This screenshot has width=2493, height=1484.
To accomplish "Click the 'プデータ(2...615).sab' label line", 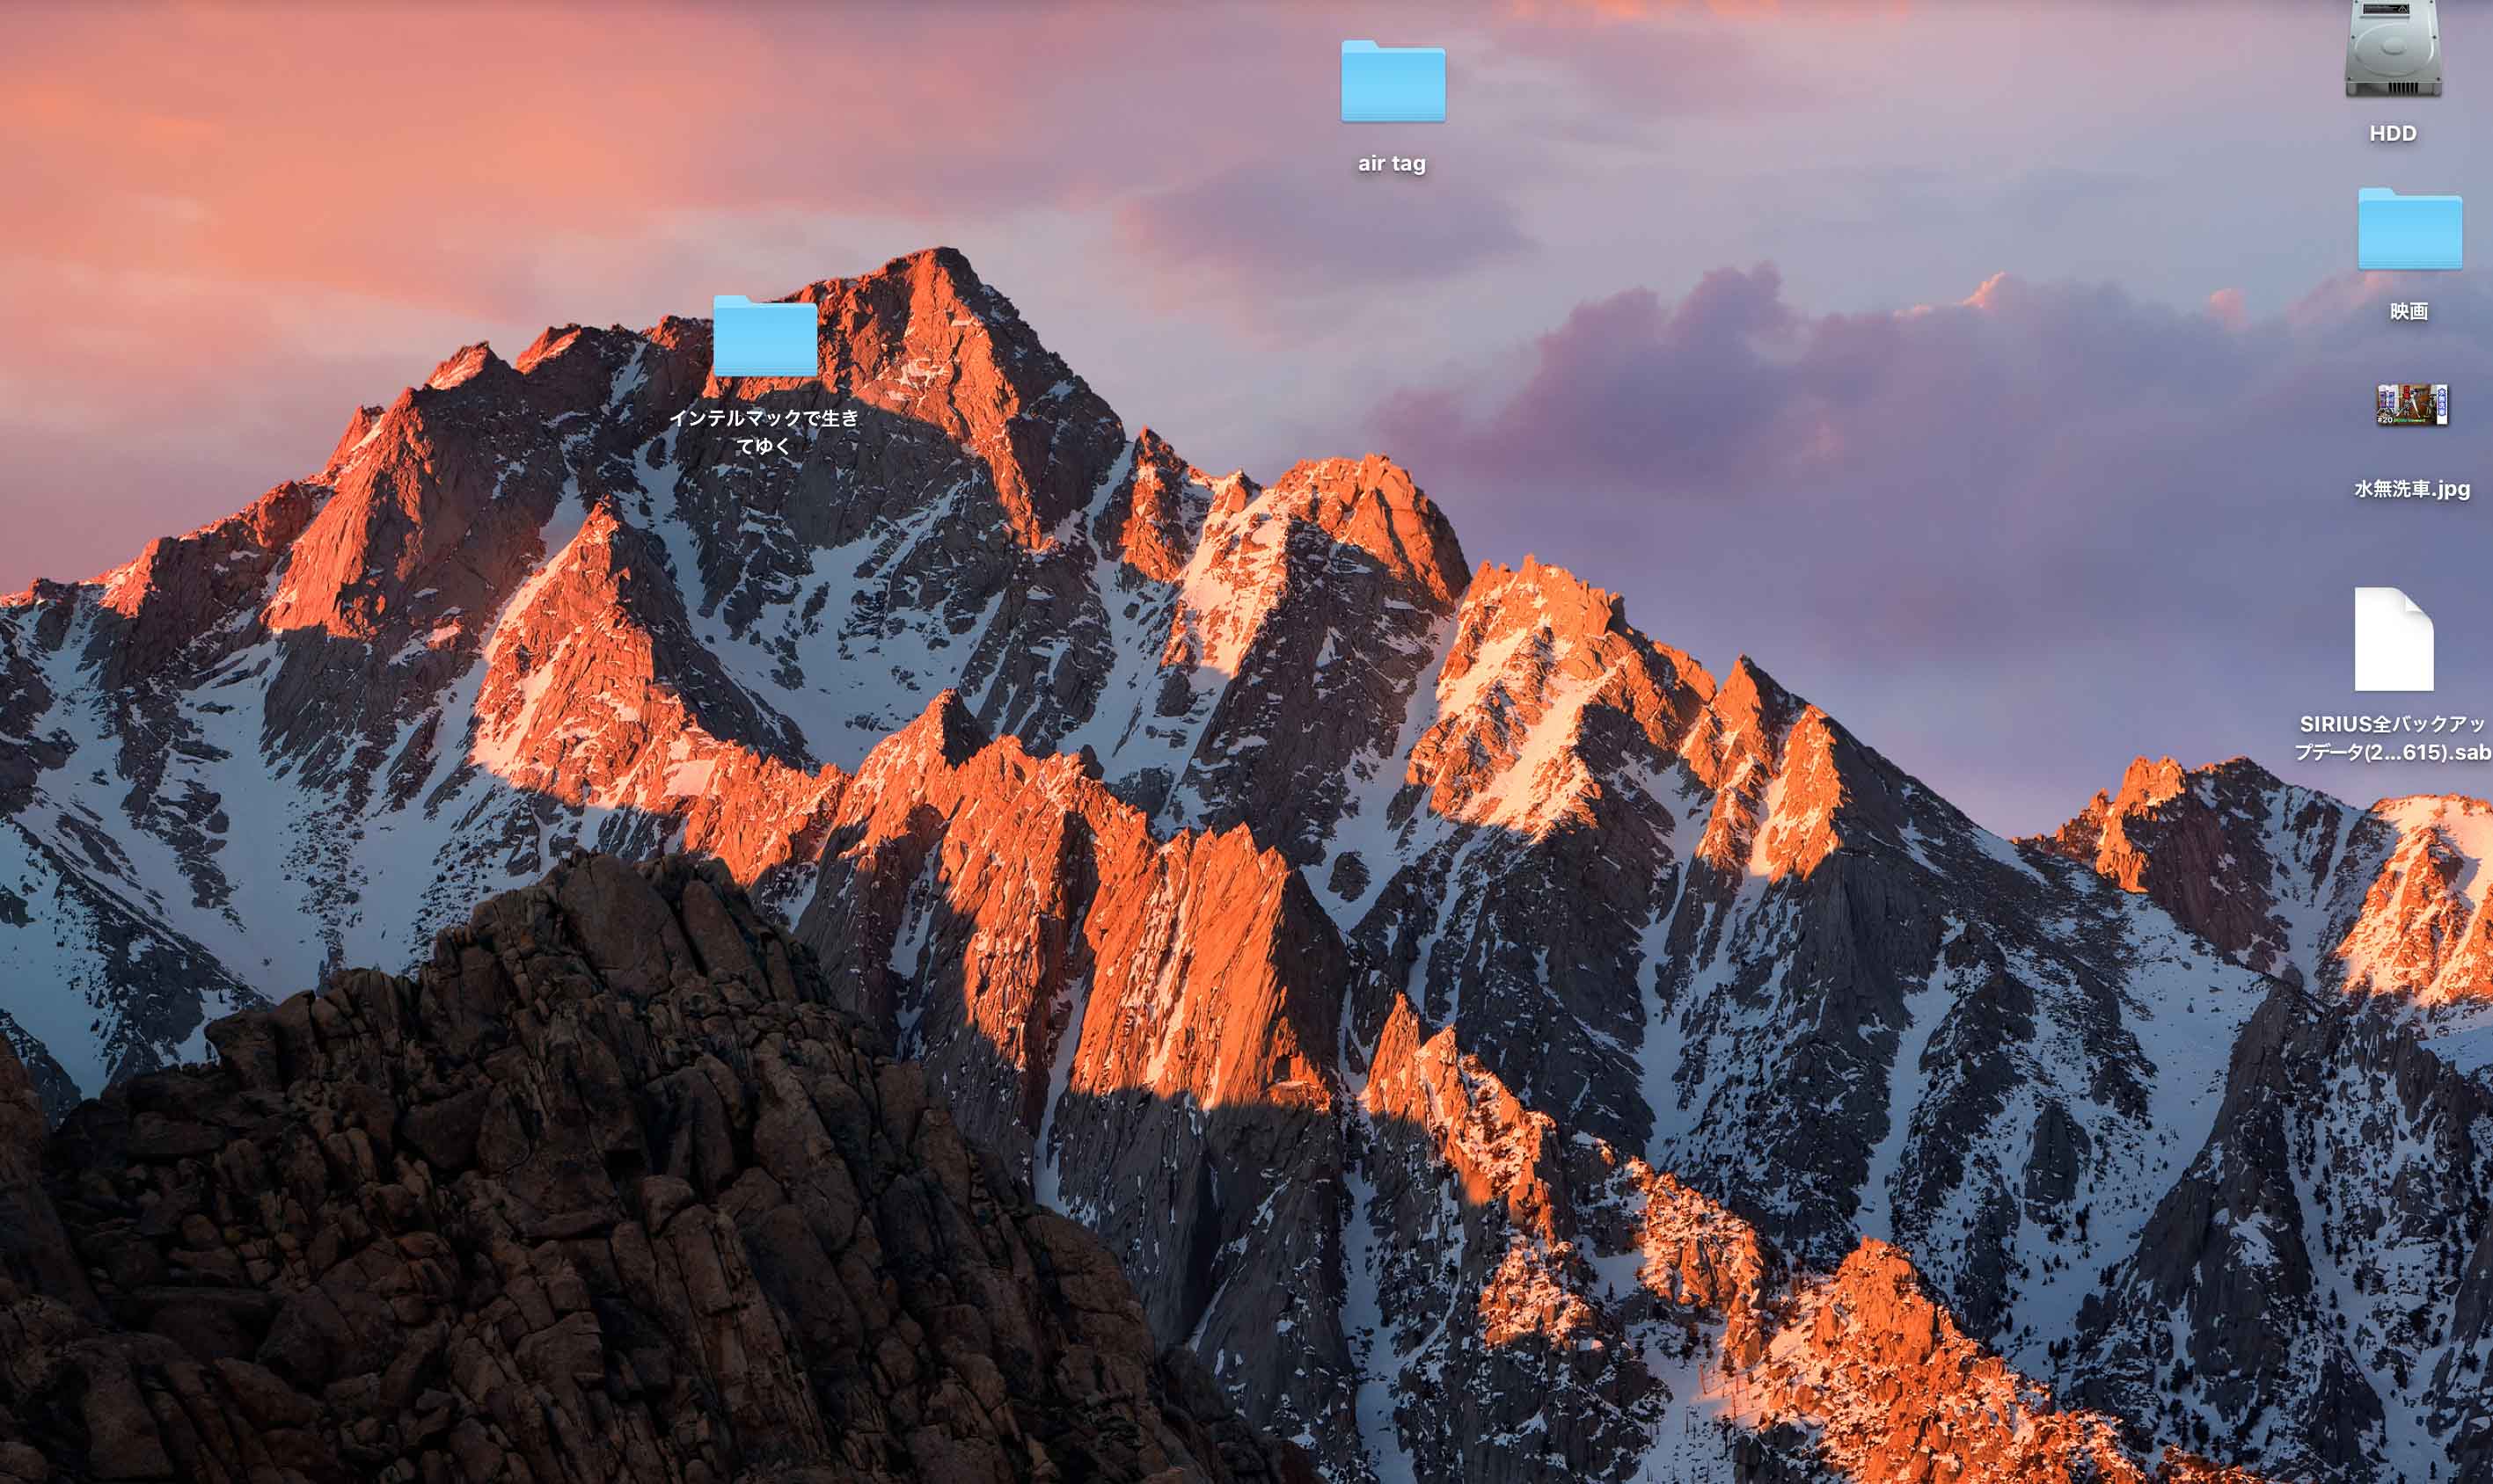I will click(x=2392, y=752).
